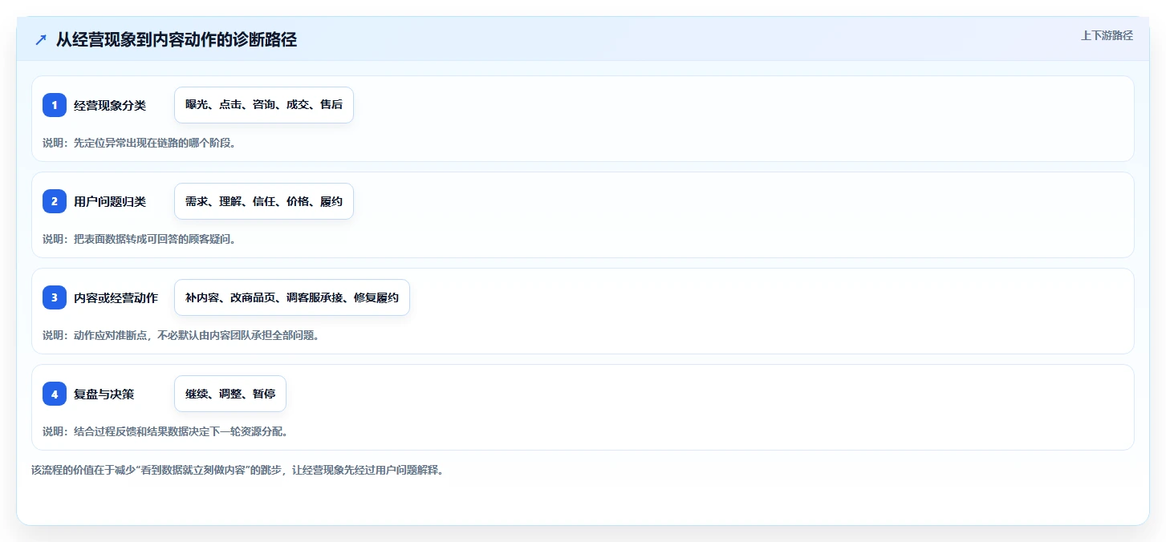Click the 复盘与决策 step label

(x=104, y=394)
